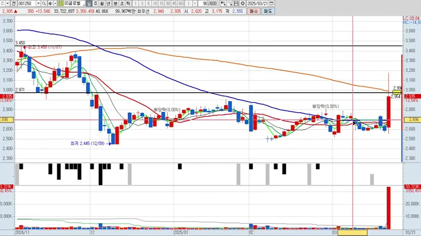Click the 90/600 candle count field
The height and width of the screenshot is (236, 421).
(208, 4)
